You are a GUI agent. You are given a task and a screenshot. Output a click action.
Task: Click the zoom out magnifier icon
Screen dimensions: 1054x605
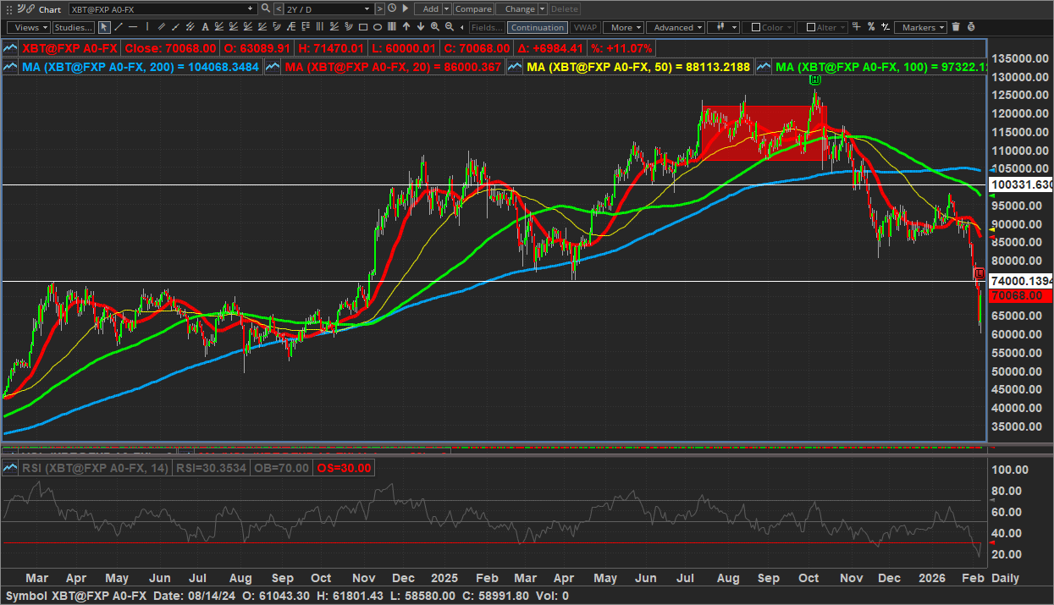click(450, 27)
